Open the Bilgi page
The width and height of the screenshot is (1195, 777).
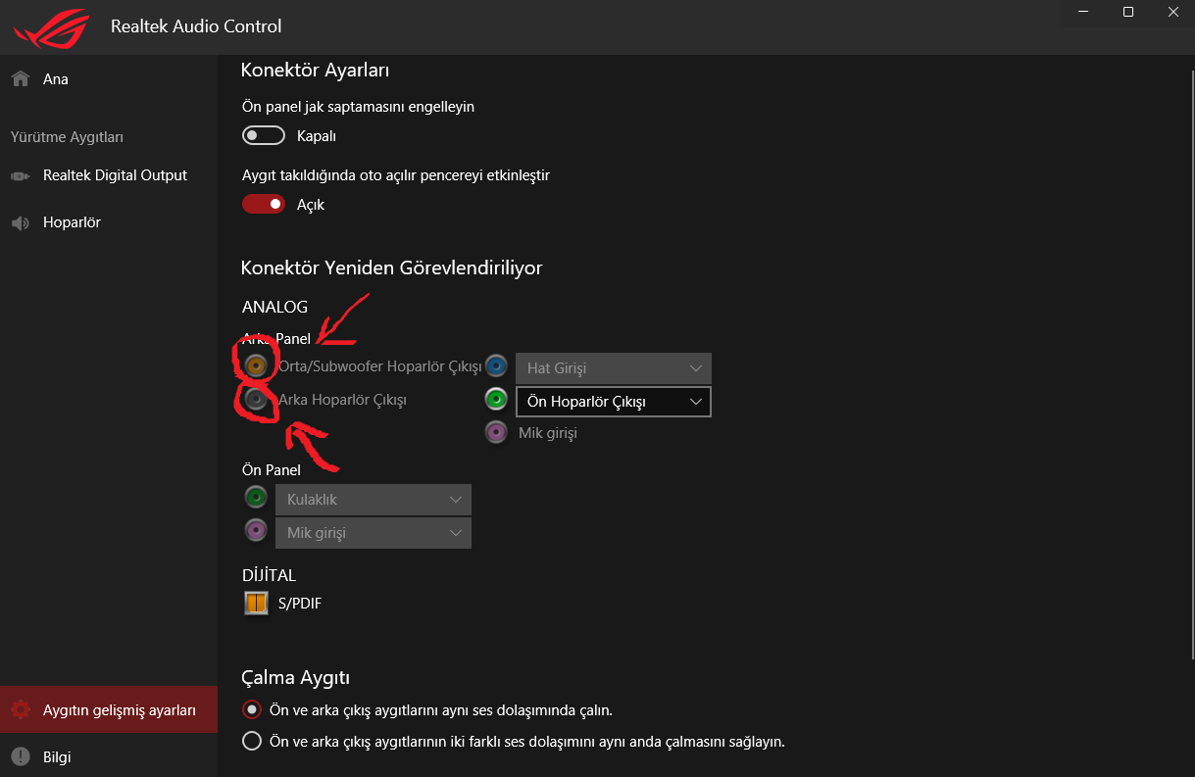(109, 757)
